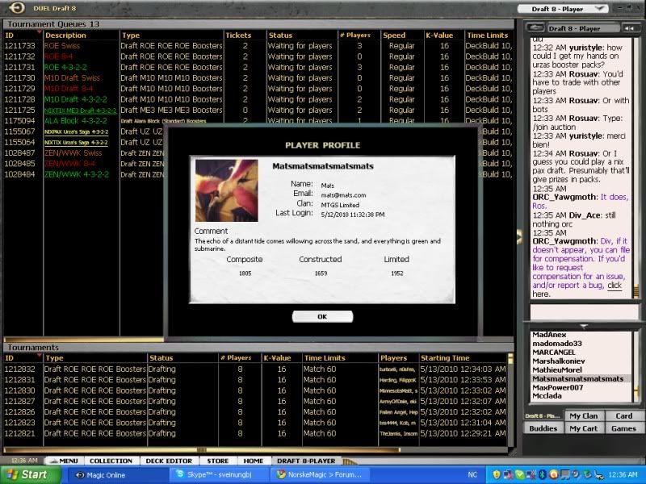Open the My Clan list
The height and width of the screenshot is (484, 646).
(x=583, y=416)
